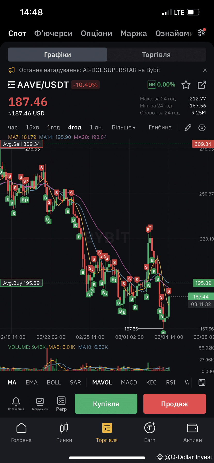Screen dimensions: 214x463
Task: Open chart settings hexagon icon
Action: (x=202, y=128)
